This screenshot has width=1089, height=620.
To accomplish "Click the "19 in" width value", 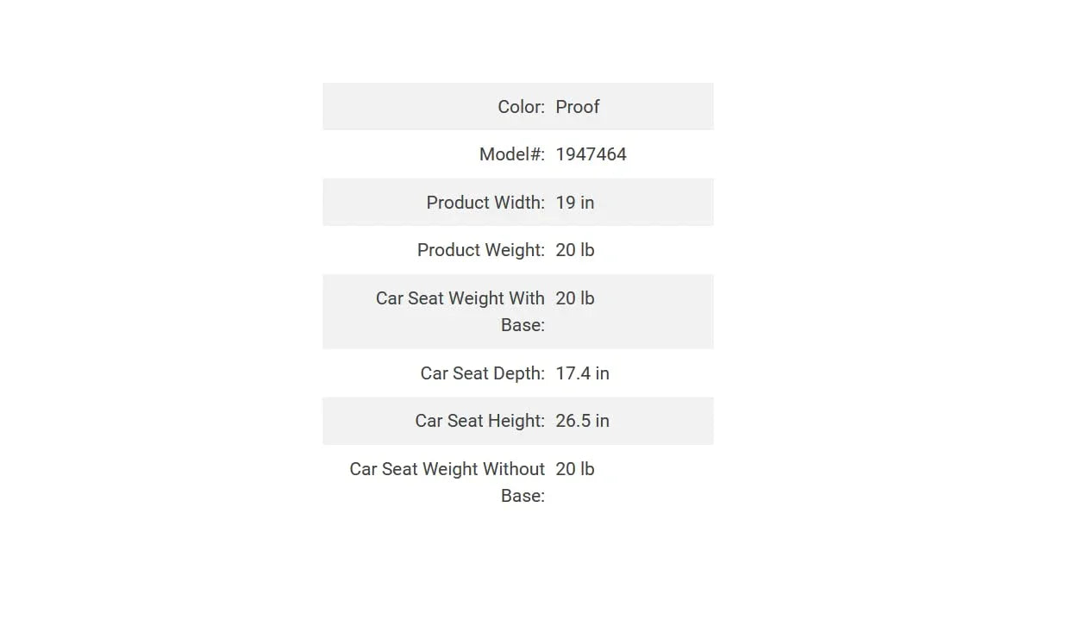I will click(574, 203).
